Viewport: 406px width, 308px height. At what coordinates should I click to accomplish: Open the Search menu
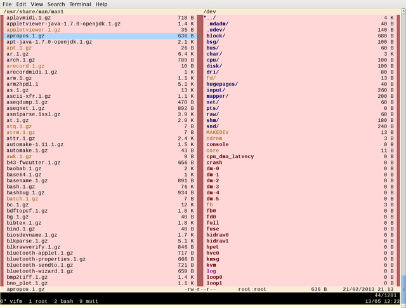(56, 4)
